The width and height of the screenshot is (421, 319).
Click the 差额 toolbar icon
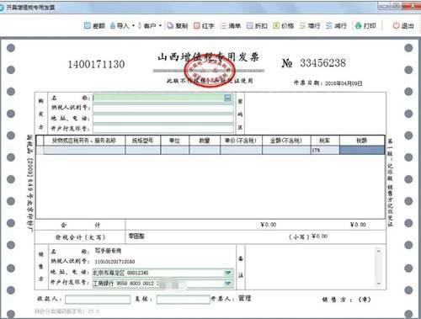pos(88,26)
